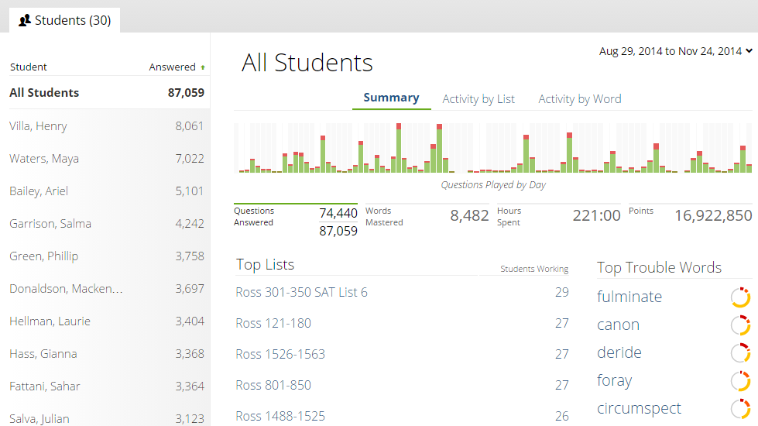Click the progress ring next to foray
This screenshot has width=758, height=426.
click(740, 381)
